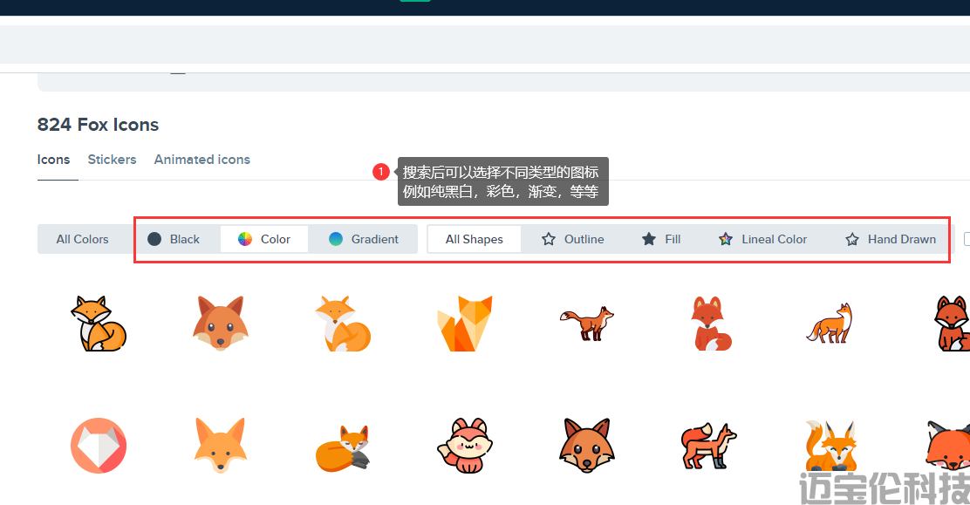Open the fox icon in coral circle
970x505 pixels.
coord(99,446)
